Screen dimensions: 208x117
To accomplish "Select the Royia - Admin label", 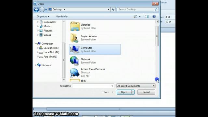I will tap(89, 36).
